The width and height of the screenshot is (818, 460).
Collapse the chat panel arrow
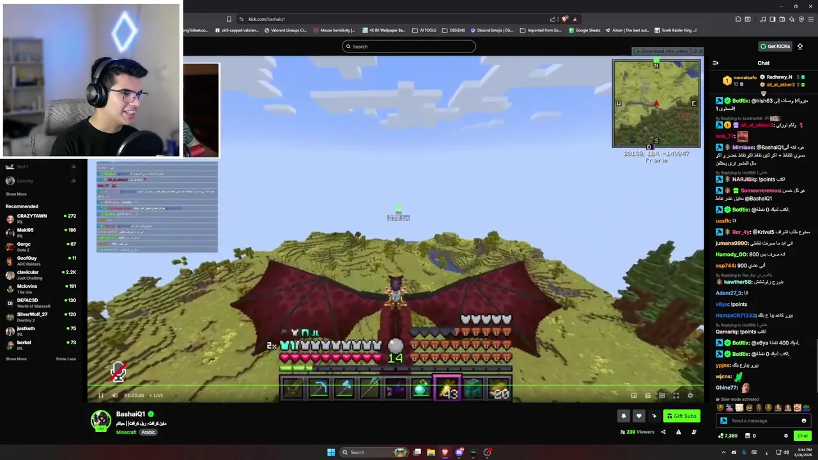click(x=715, y=63)
